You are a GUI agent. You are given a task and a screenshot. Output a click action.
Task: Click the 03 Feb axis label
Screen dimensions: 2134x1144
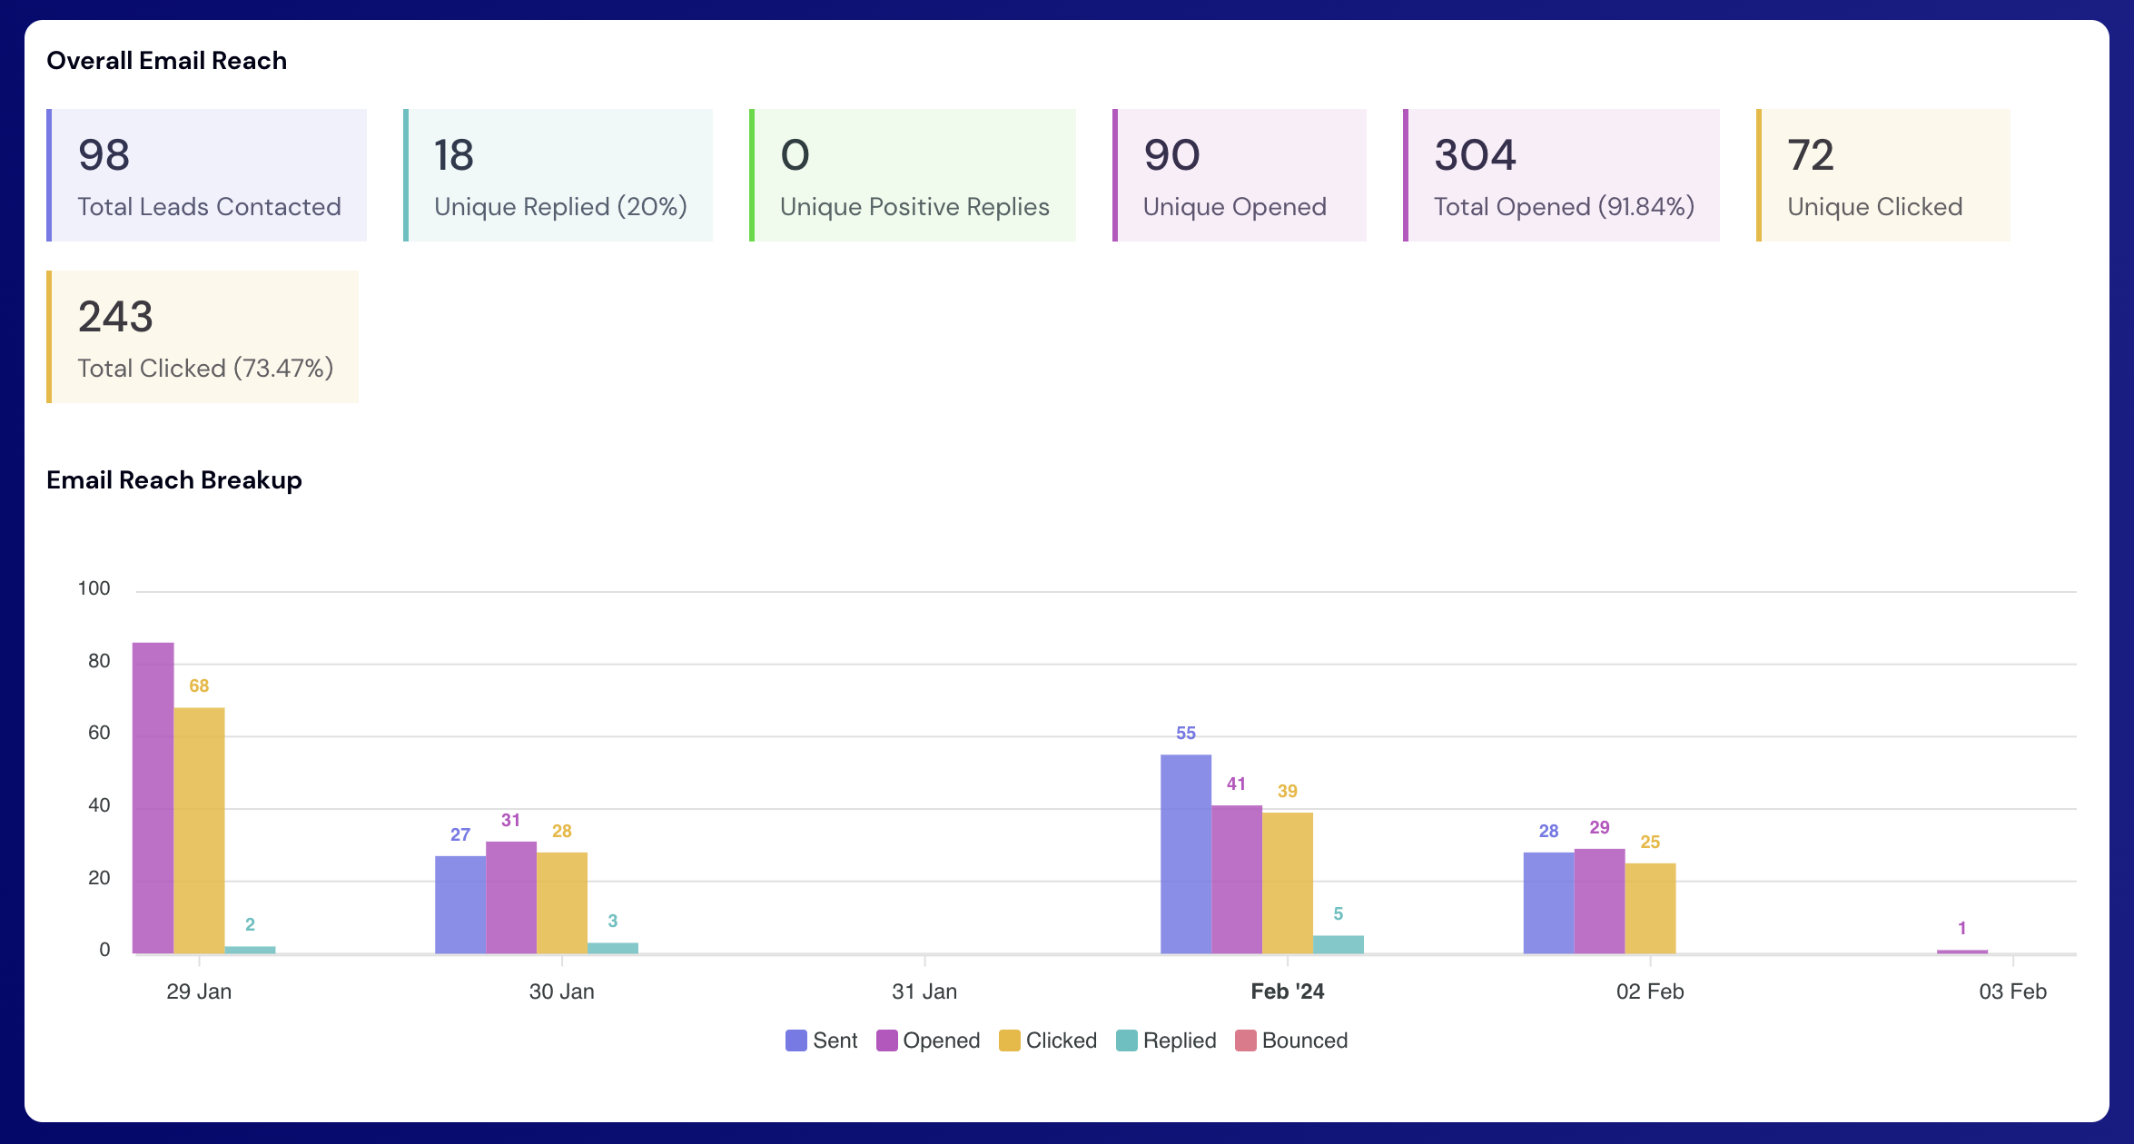[2012, 991]
